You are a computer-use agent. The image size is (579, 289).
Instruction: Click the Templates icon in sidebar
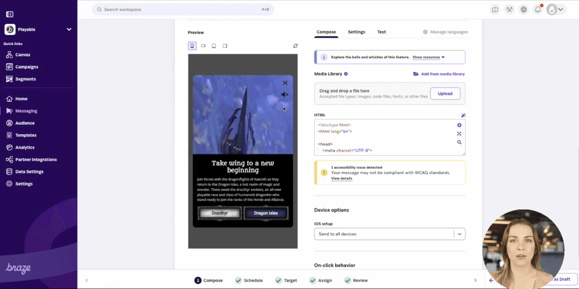(x=9, y=135)
